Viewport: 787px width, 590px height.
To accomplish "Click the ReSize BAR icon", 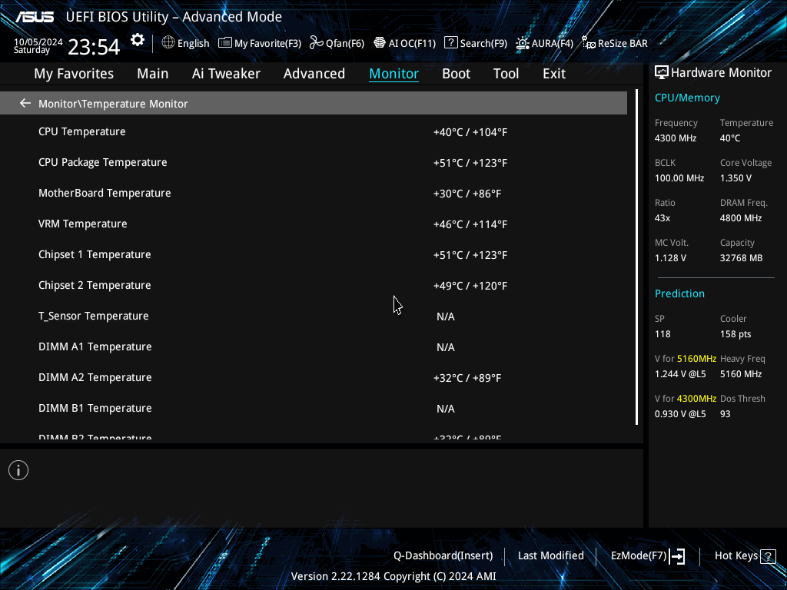I will coord(588,43).
